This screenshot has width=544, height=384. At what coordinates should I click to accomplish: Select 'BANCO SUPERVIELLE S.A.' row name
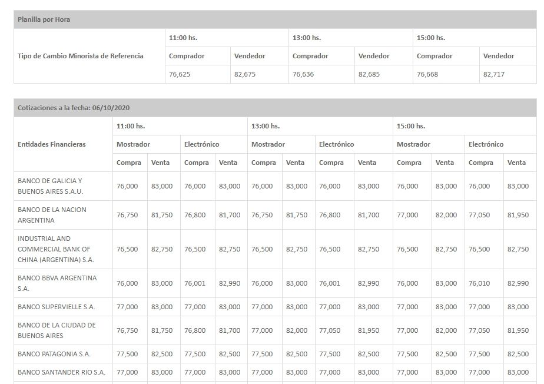[x=56, y=307]
